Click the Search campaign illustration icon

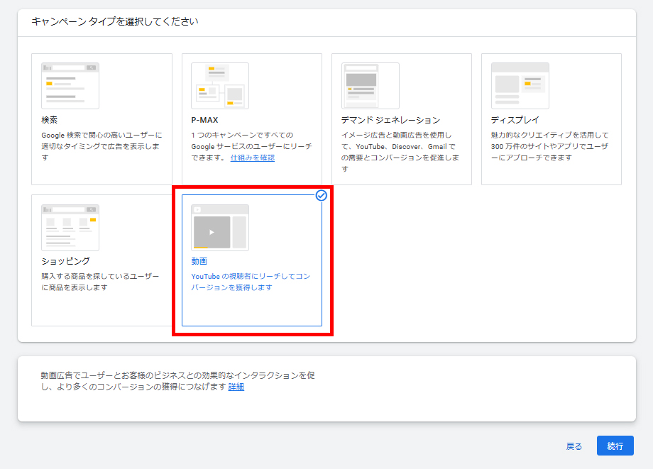click(x=70, y=86)
